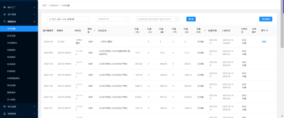Viewport: 284px width, 118px height.
Task: Click meter number 206155140090
Action: [64, 64]
